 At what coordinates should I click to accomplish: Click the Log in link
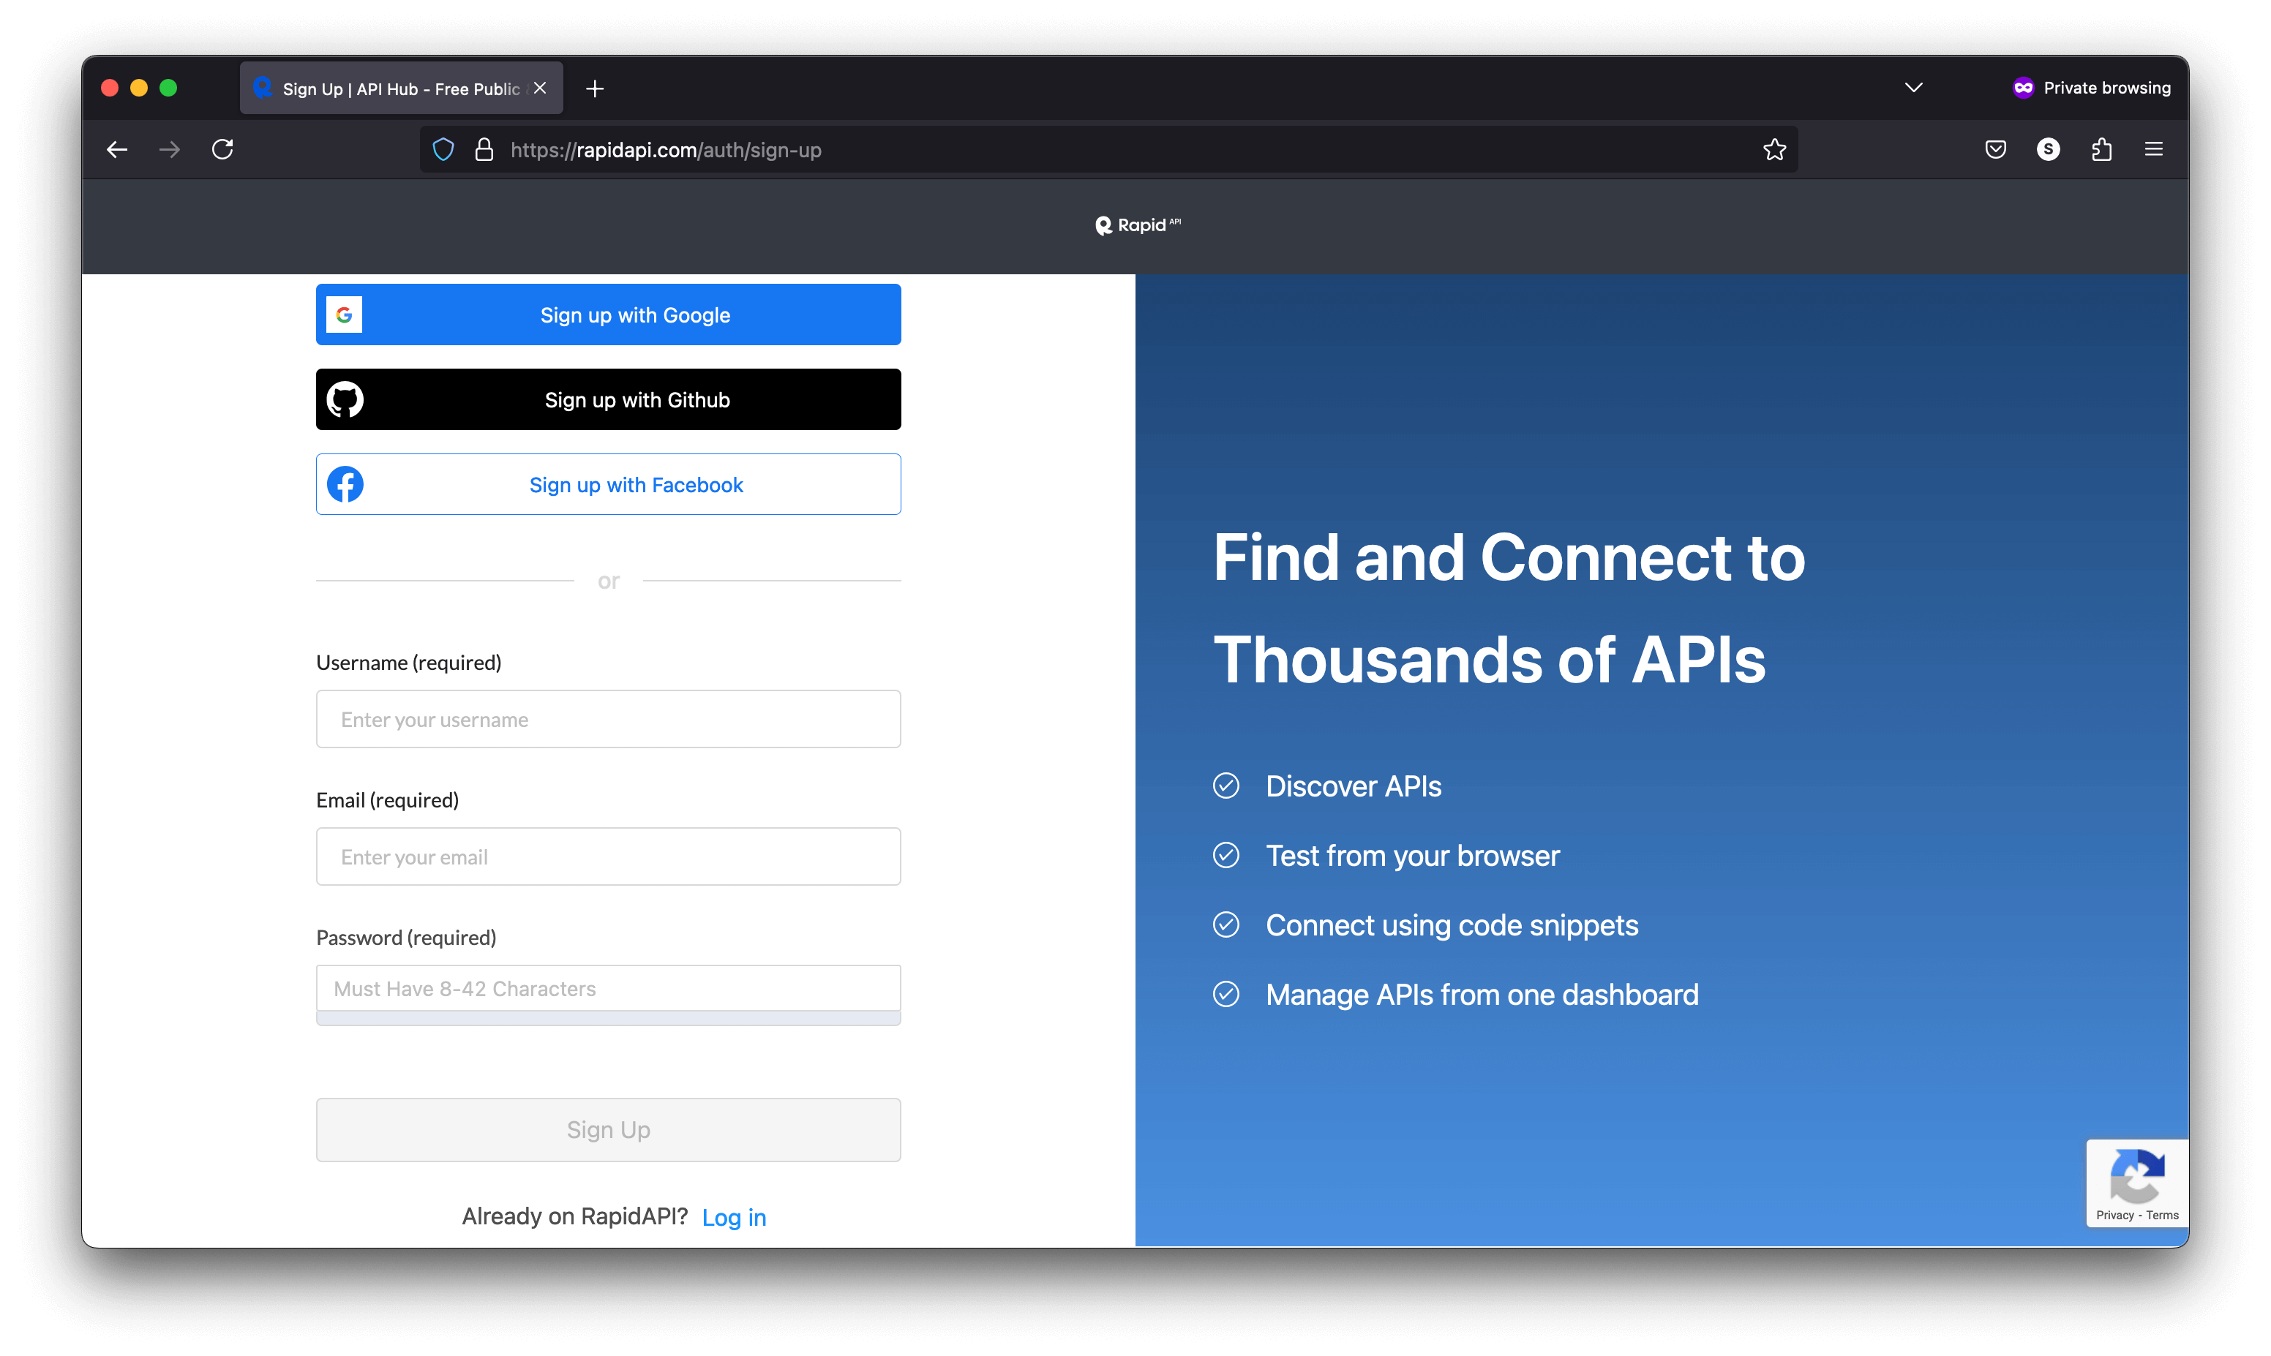coord(734,1216)
